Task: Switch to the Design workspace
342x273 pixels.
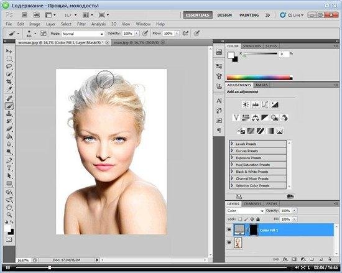Action: [224, 15]
